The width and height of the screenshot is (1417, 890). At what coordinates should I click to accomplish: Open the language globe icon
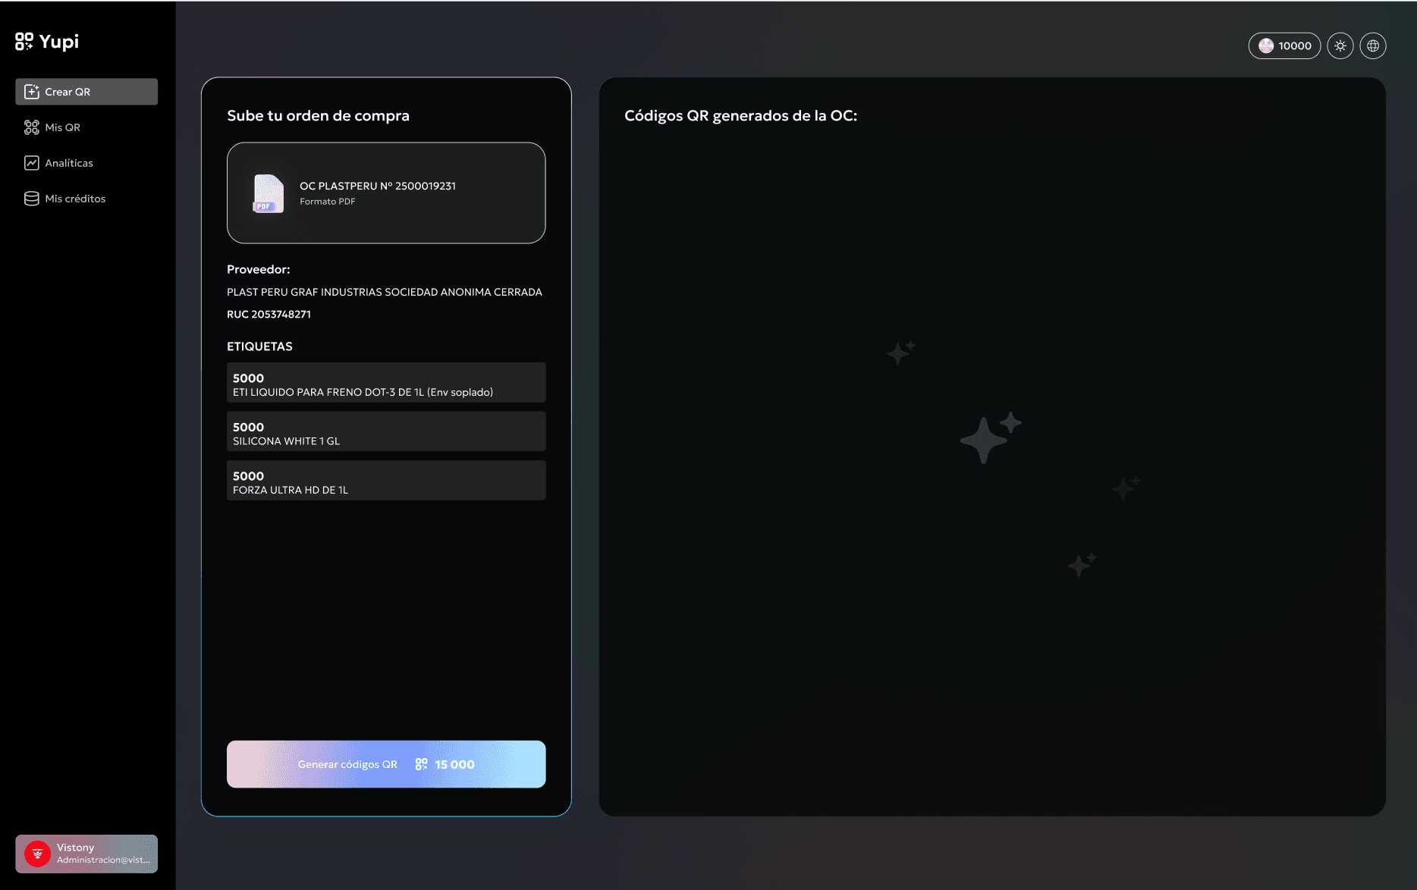point(1373,46)
